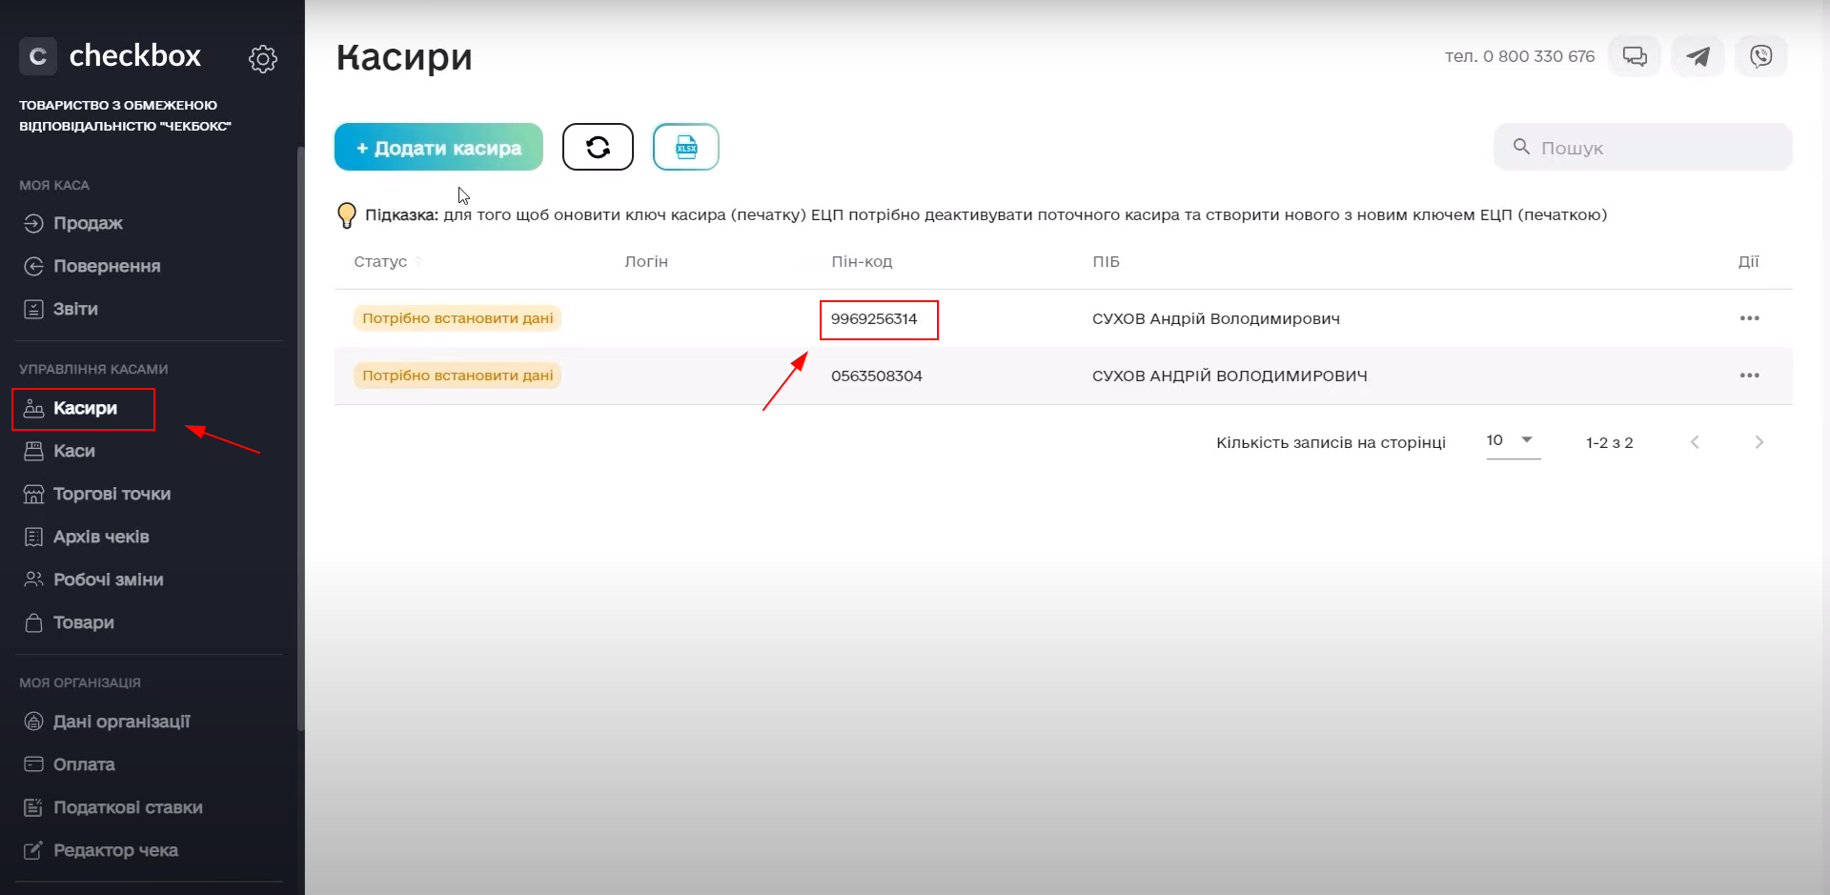Viewport: 1830px width, 895px height.
Task: Click PIN code 9969256314
Action: 874,319
